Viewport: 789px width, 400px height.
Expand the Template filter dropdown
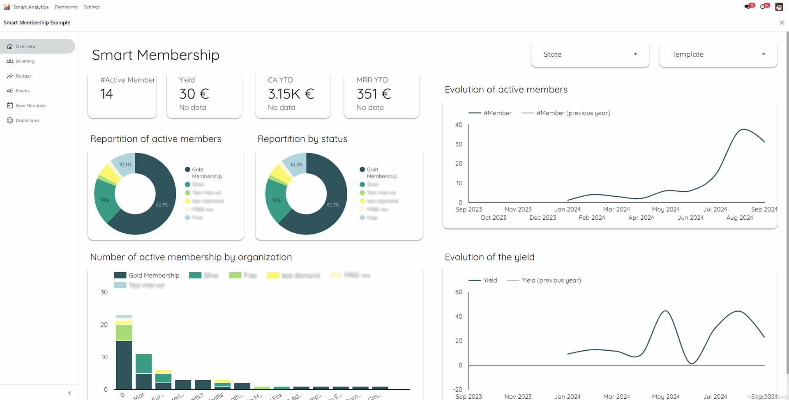pos(718,55)
